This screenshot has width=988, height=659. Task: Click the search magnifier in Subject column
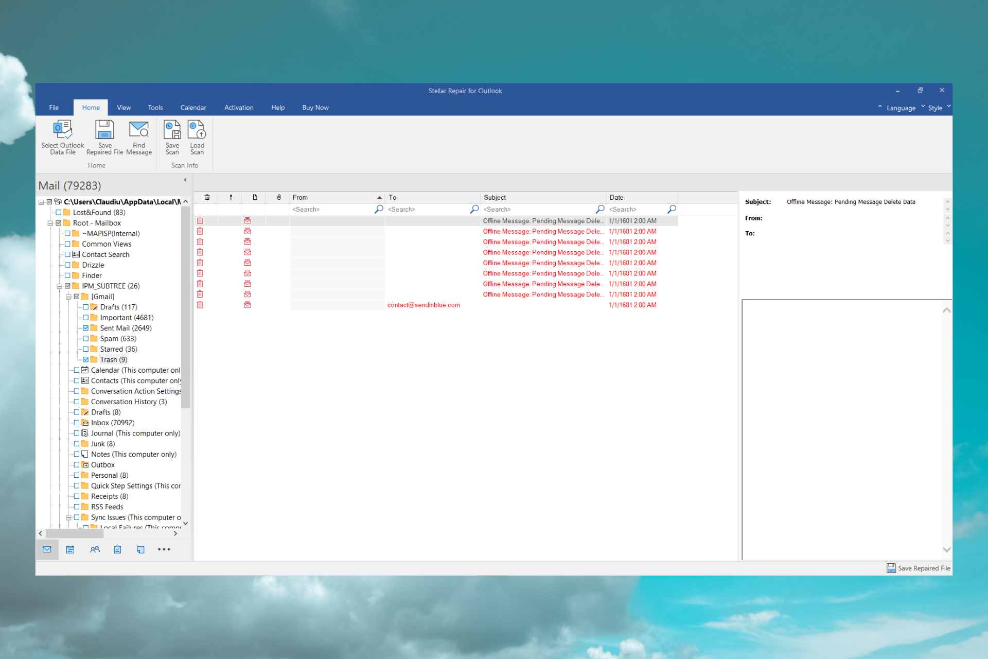(x=600, y=209)
